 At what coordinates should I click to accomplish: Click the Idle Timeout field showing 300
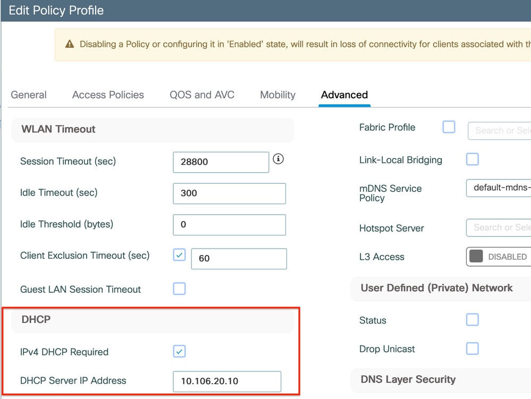pyautogui.click(x=229, y=193)
